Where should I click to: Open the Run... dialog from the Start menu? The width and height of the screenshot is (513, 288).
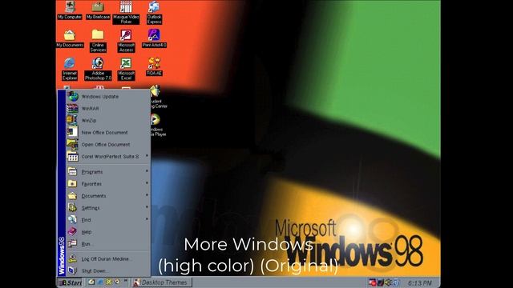(108, 244)
